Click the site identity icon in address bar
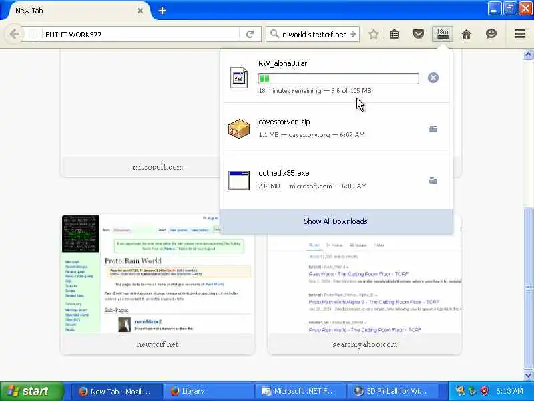 33,35
